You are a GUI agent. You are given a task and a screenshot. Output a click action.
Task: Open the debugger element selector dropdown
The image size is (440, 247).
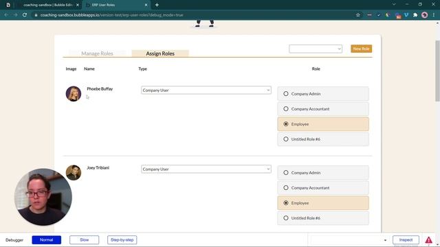(x=350, y=240)
